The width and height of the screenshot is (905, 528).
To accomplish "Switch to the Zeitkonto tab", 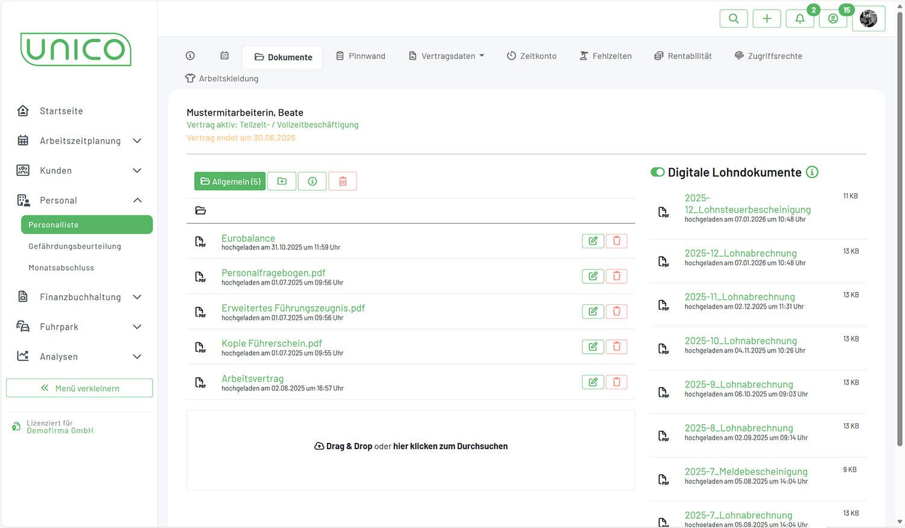I will [x=532, y=56].
